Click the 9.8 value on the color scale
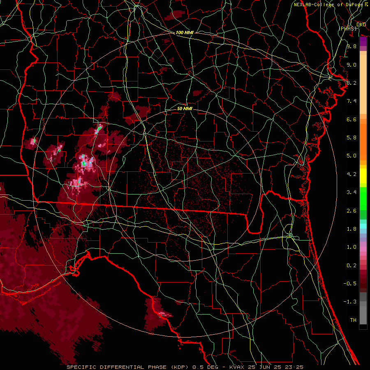This screenshot has height=370, width=370. [x=351, y=46]
